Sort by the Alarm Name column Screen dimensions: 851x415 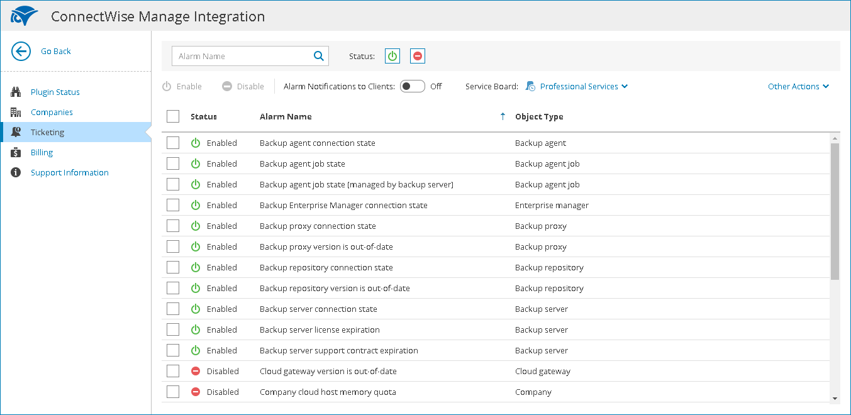point(286,117)
